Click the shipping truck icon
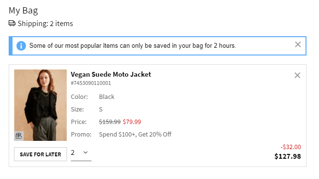 click(x=12, y=24)
